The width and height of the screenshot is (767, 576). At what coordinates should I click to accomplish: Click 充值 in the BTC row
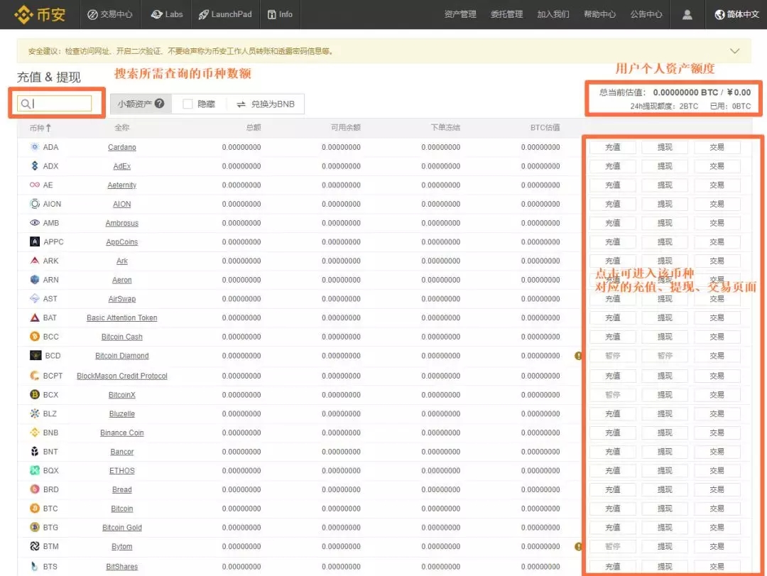[x=612, y=509]
